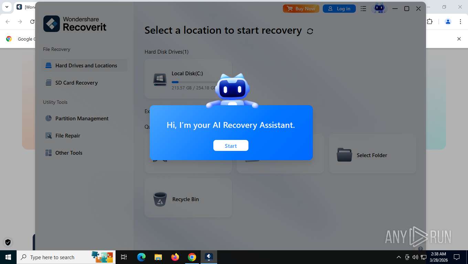Click the Hard Disk Drives(1) heading
468x264 pixels.
(x=167, y=52)
